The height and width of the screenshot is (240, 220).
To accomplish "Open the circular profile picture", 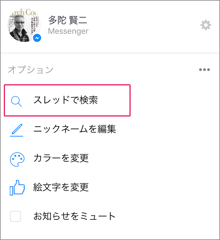I will pos(24,25).
